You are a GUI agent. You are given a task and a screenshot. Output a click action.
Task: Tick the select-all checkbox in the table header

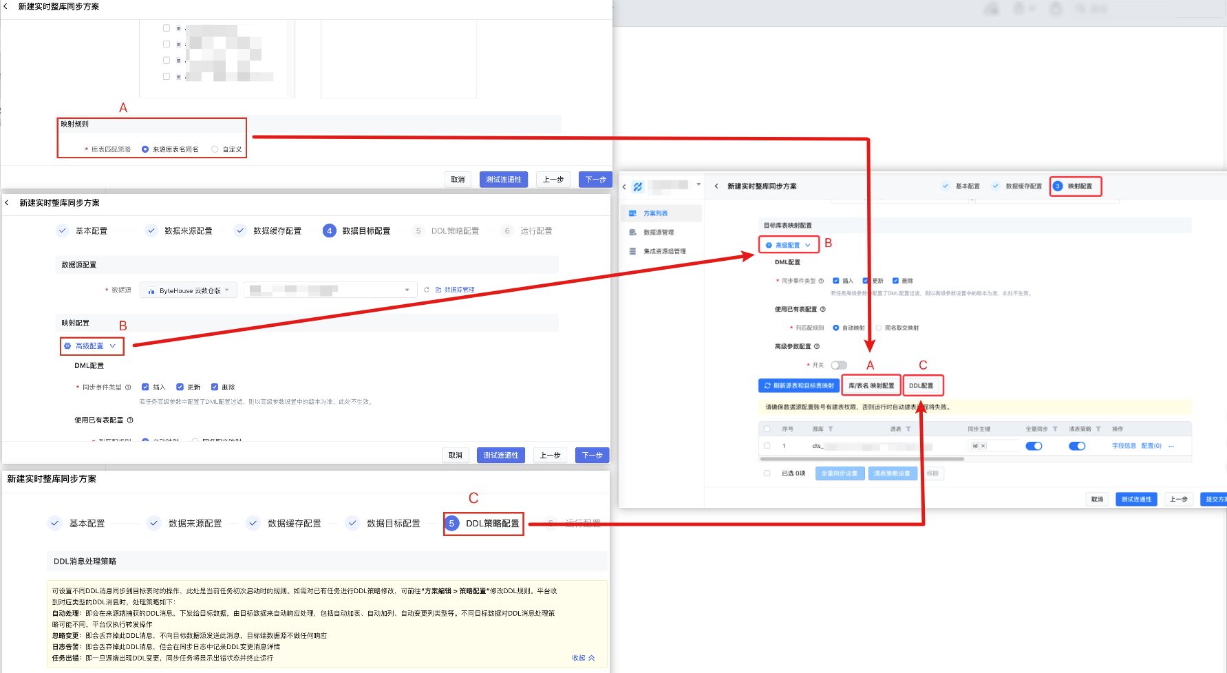pyautogui.click(x=767, y=429)
